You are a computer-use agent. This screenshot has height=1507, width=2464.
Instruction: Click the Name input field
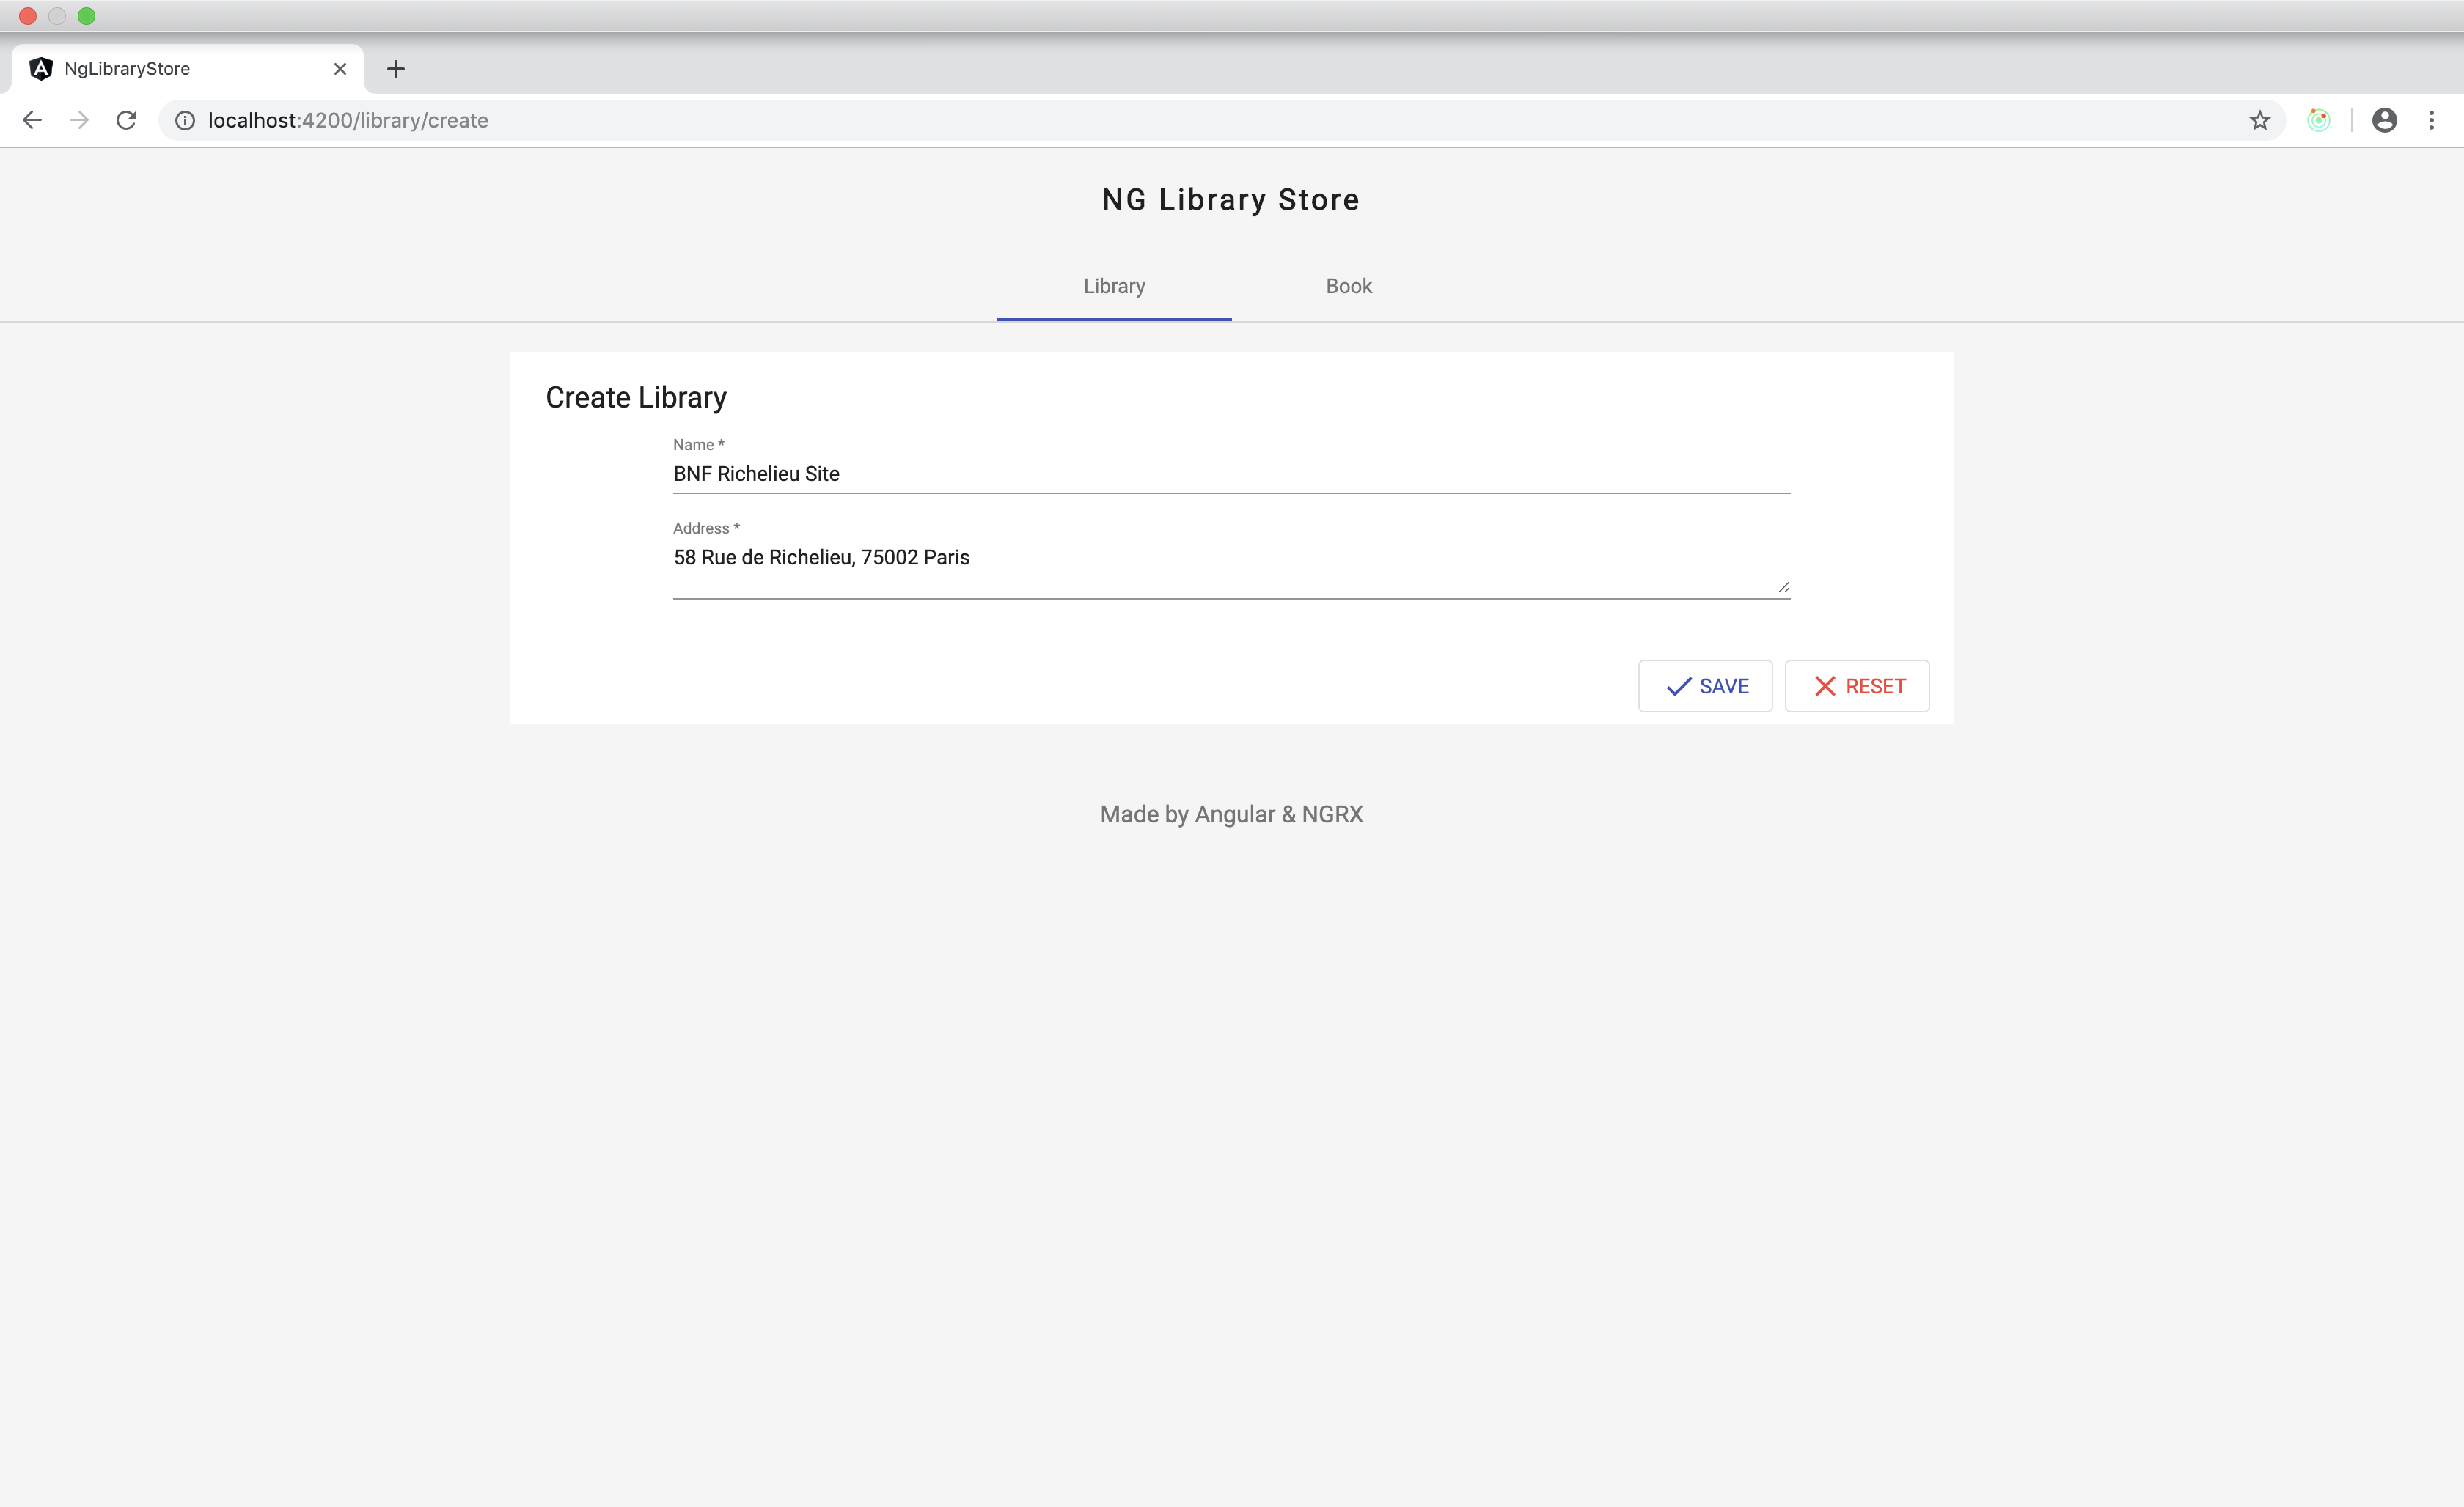[x=1231, y=474]
